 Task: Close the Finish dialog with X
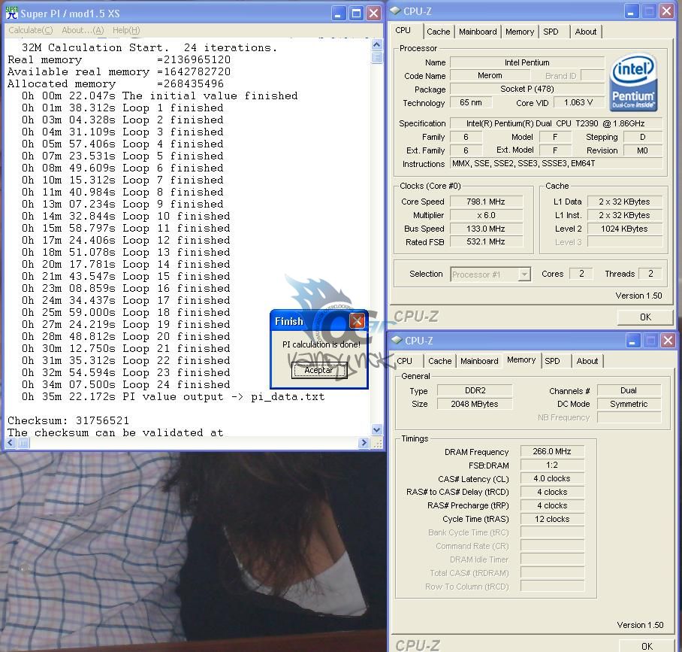(x=357, y=321)
